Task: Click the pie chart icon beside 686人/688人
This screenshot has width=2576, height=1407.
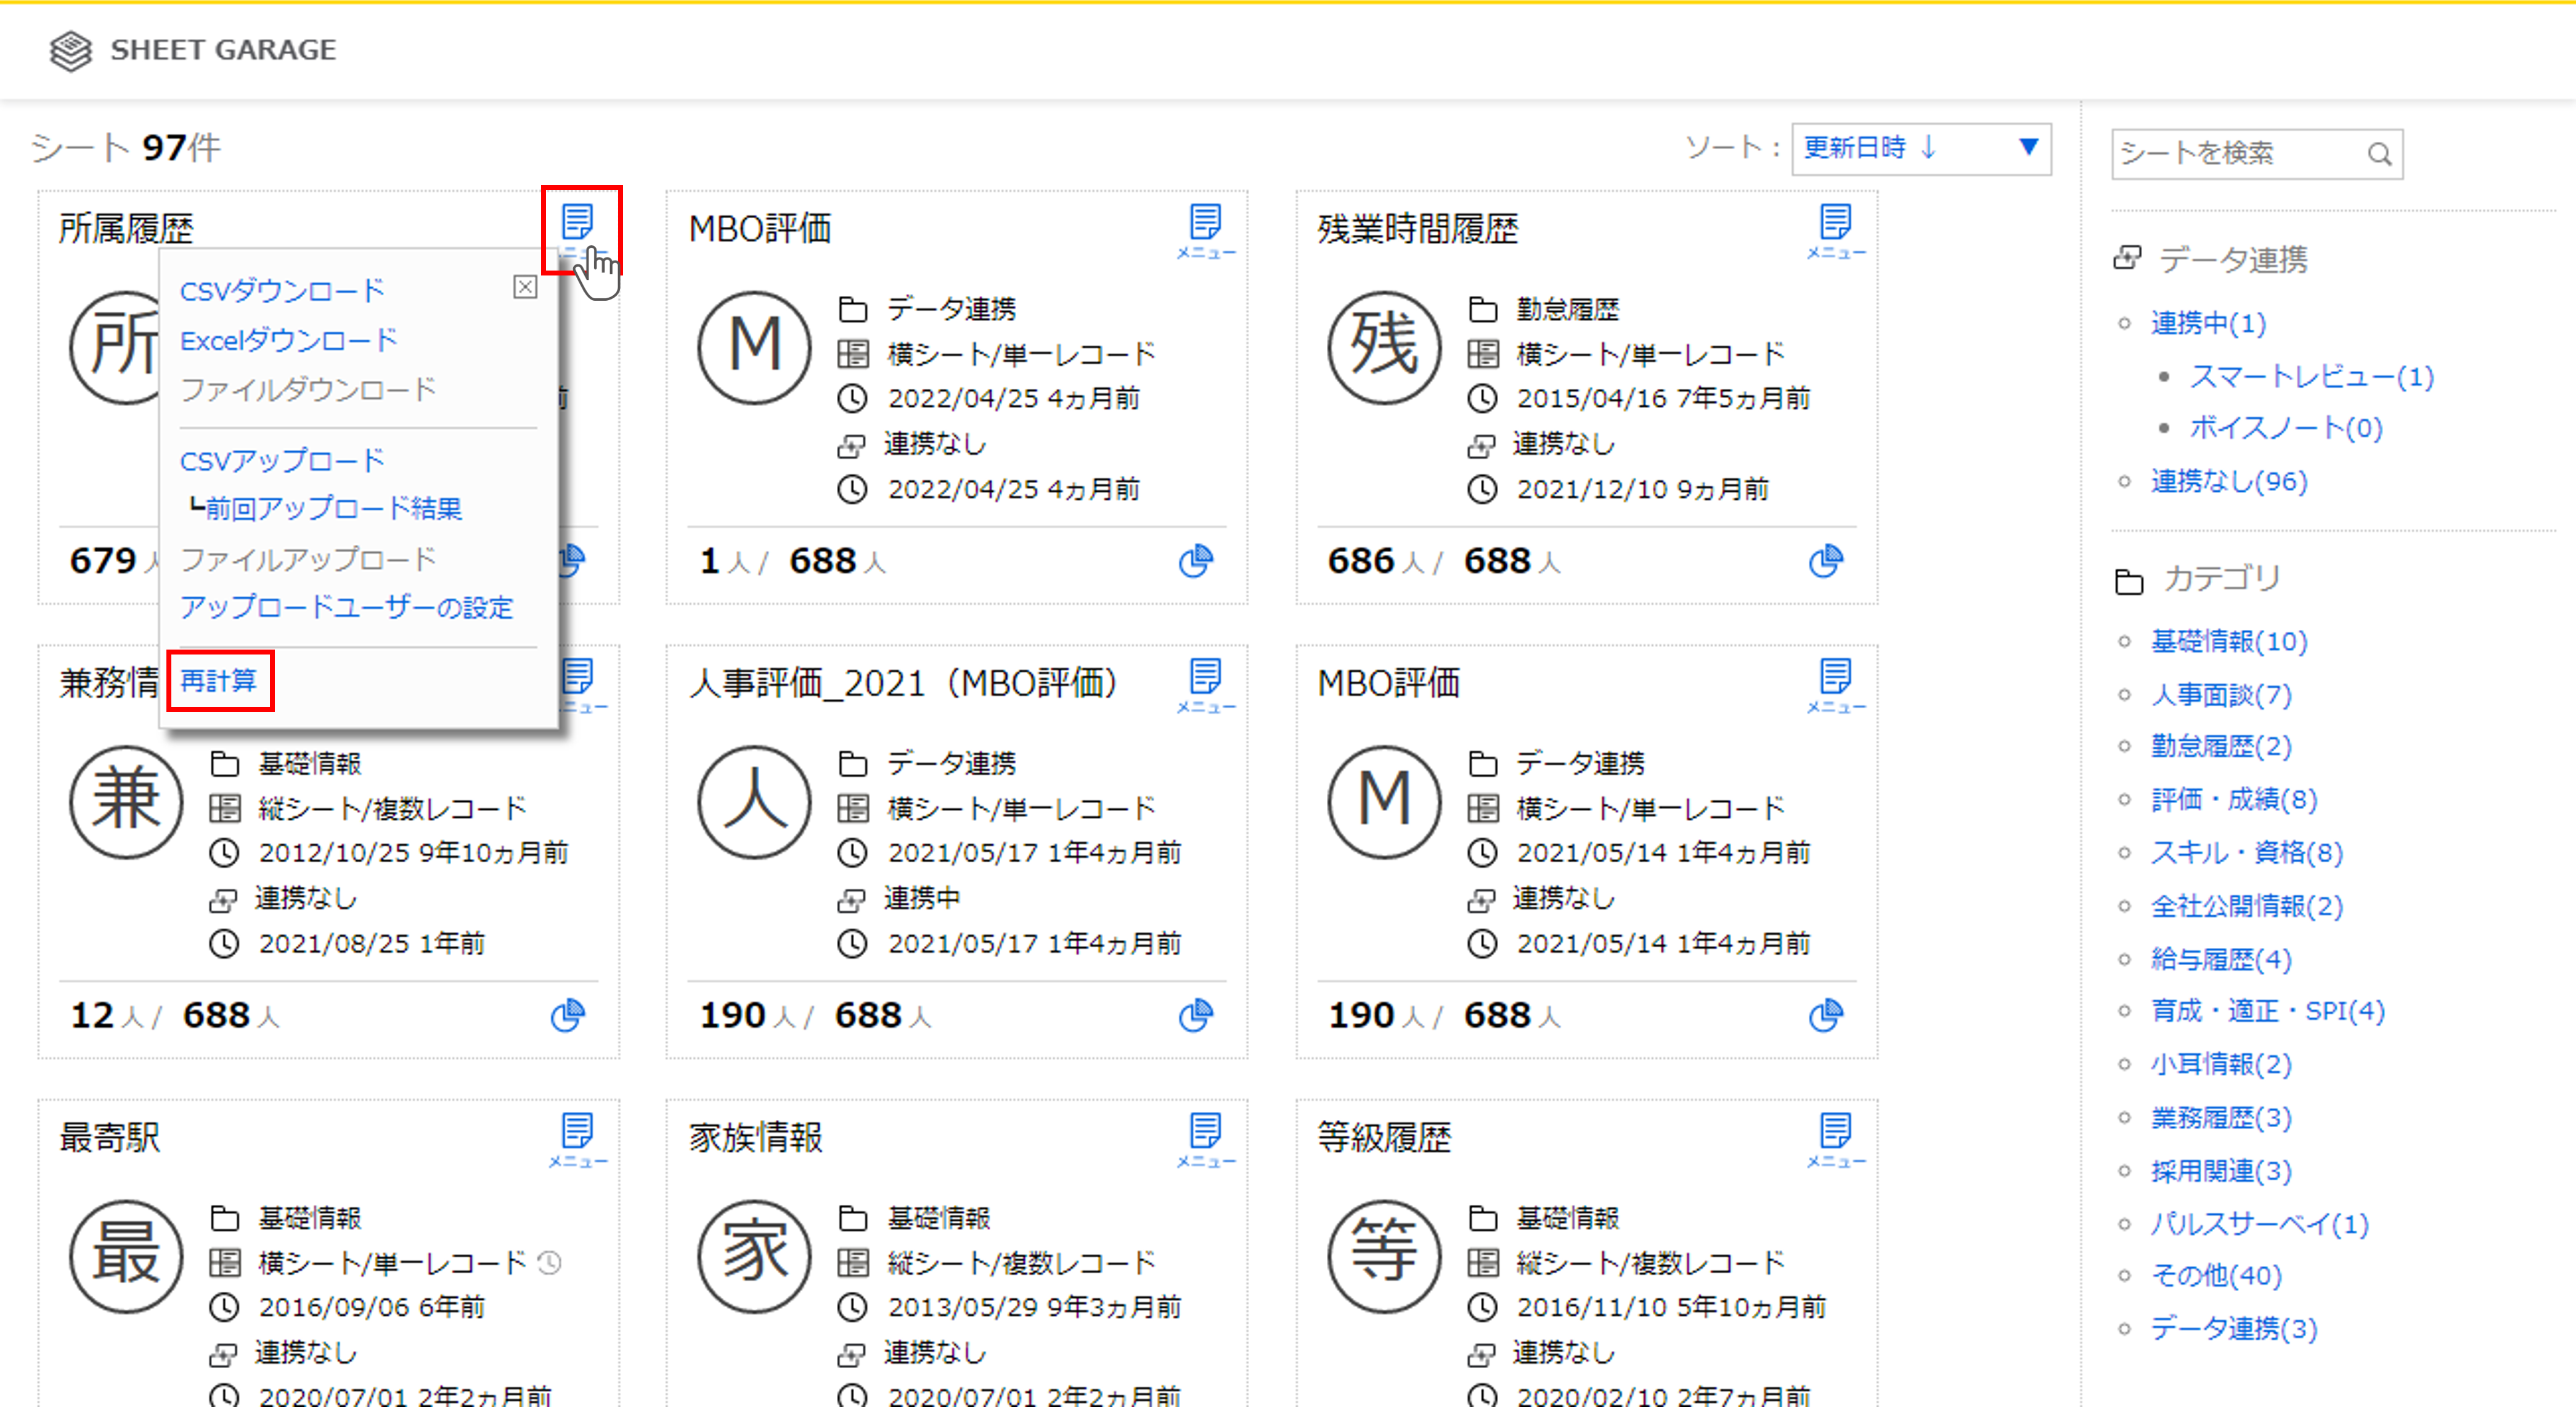Action: (x=1826, y=561)
